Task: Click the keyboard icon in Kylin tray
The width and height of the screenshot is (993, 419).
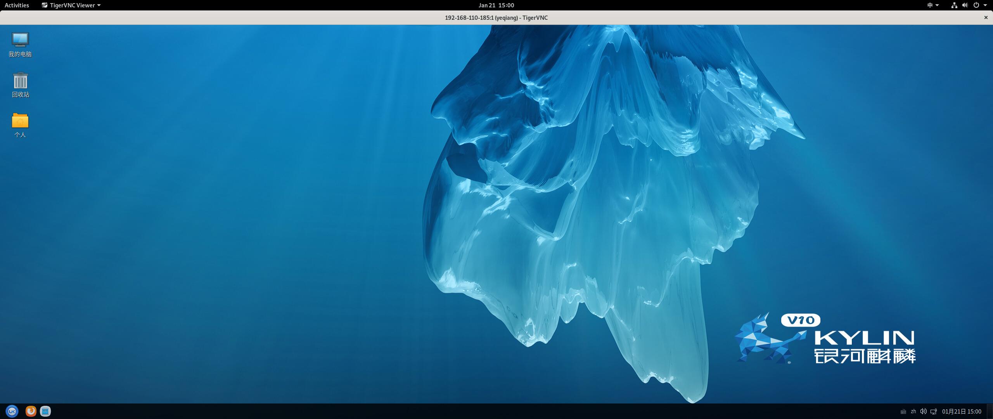Action: 903,412
